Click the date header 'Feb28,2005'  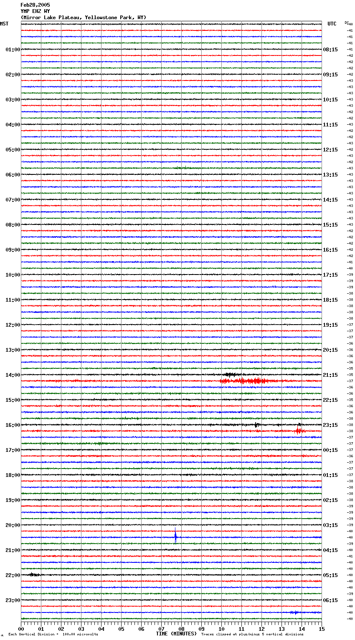35,5
